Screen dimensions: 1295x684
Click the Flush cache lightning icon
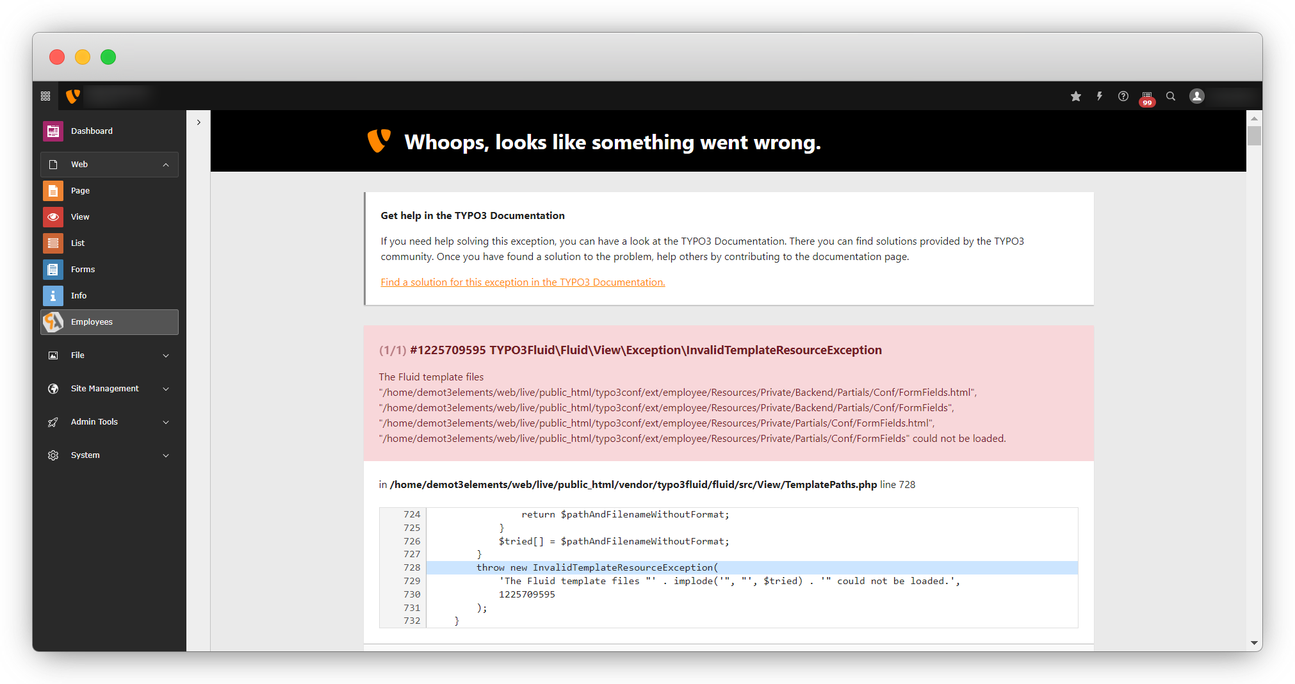[1100, 96]
